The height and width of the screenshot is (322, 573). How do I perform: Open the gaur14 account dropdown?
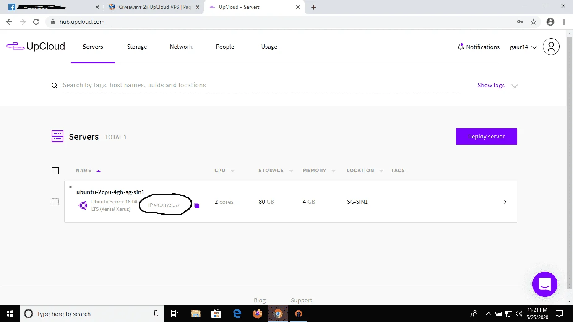[524, 47]
